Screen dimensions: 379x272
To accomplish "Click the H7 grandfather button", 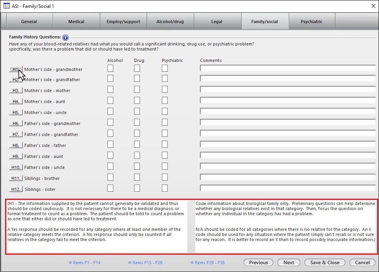I will coord(16,134).
